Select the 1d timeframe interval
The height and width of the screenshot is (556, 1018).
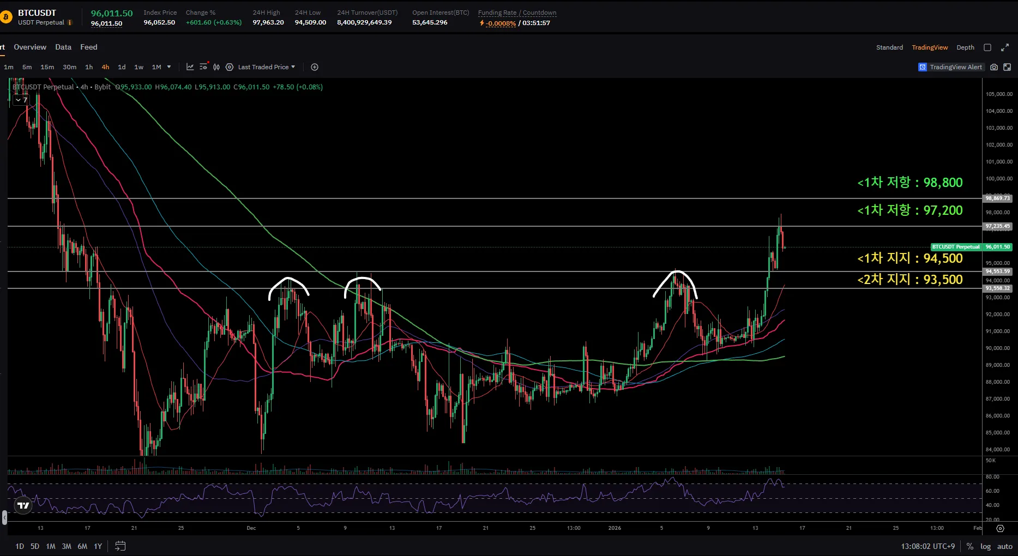pos(122,67)
